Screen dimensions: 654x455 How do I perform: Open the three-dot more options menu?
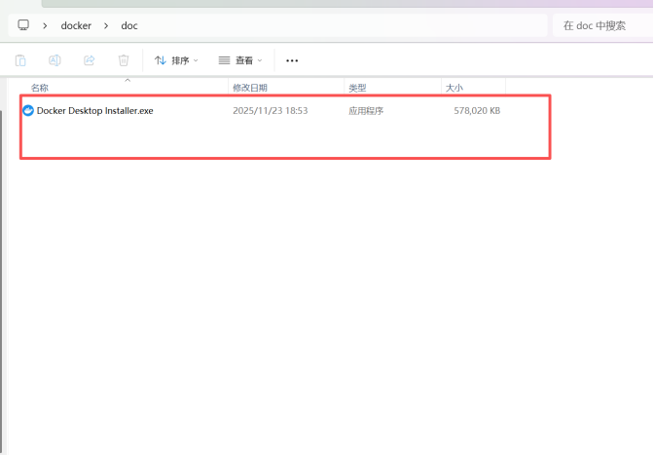(x=292, y=60)
